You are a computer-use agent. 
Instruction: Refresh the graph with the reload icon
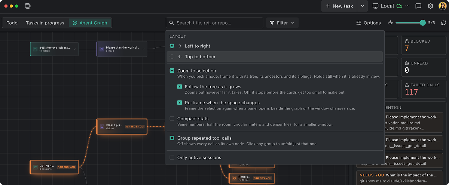(443, 23)
